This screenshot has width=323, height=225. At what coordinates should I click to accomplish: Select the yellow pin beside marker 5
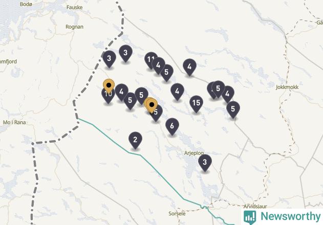152,105
